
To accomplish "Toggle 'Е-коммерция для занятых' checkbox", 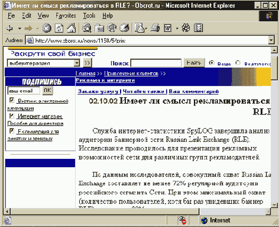I will pyautogui.click(x=12, y=131).
